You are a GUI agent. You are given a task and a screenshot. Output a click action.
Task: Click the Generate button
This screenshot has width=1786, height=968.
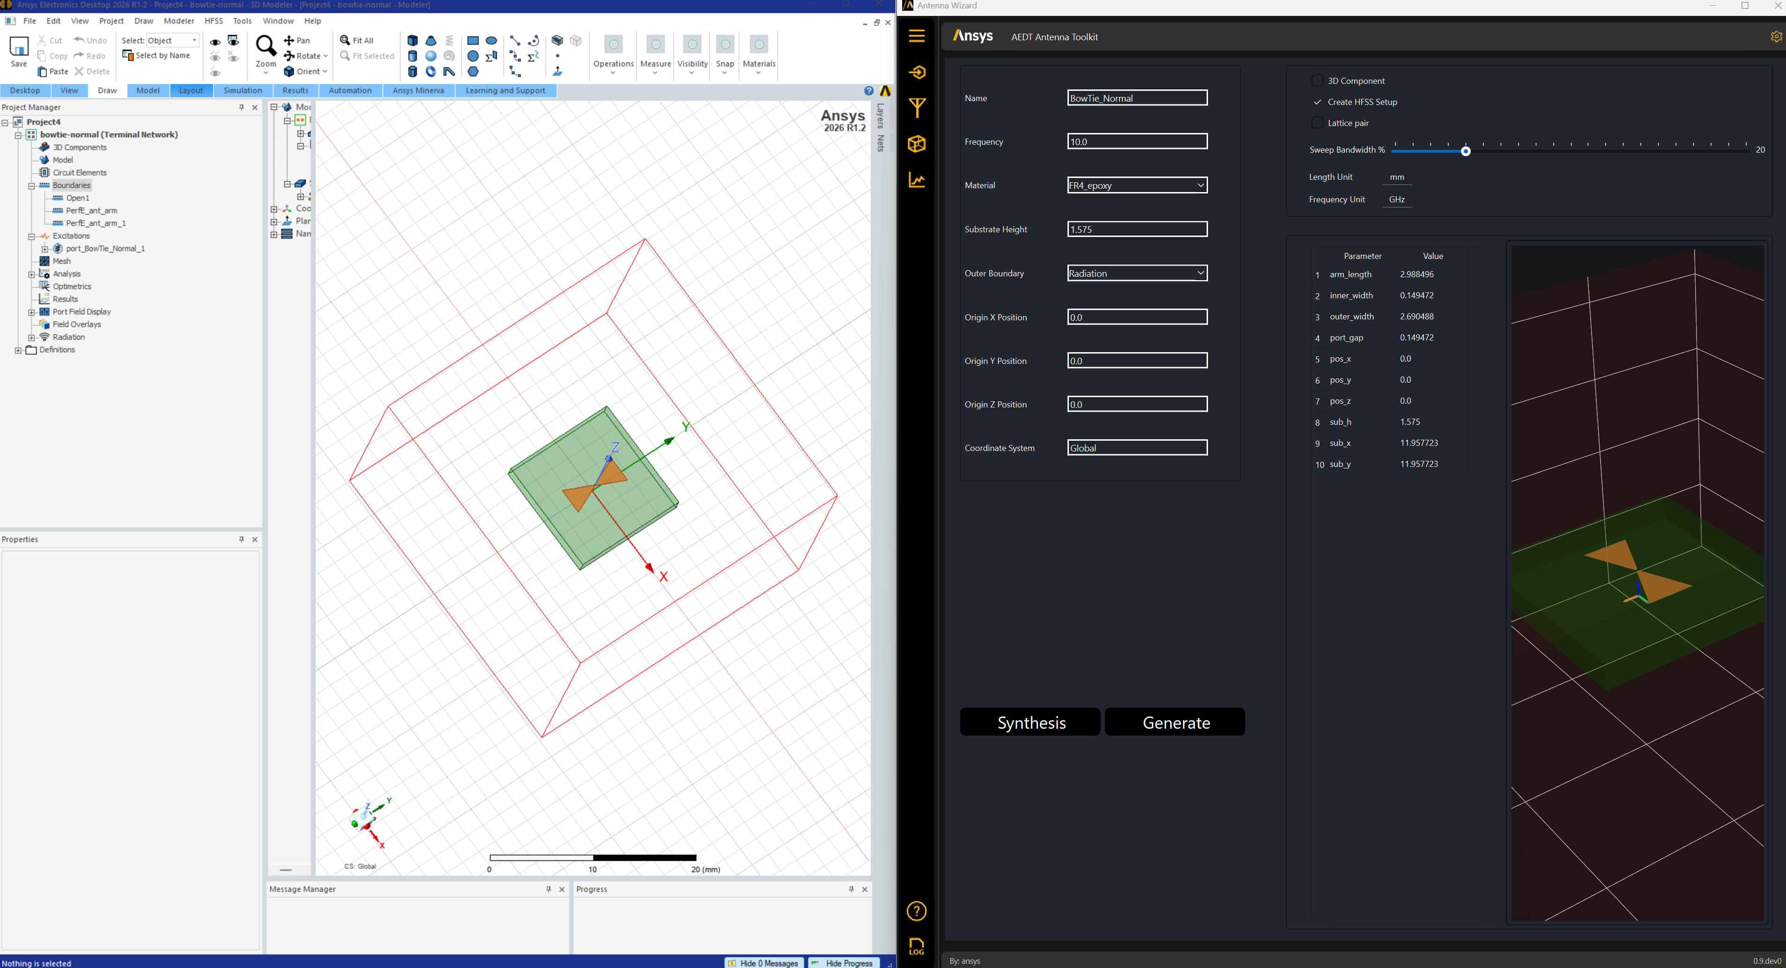pyautogui.click(x=1175, y=722)
